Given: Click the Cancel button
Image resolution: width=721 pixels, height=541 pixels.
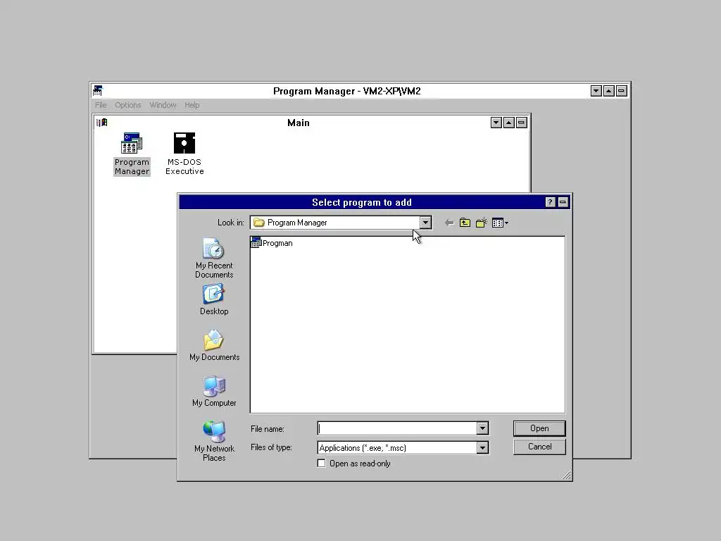Looking at the screenshot, I should tap(539, 447).
